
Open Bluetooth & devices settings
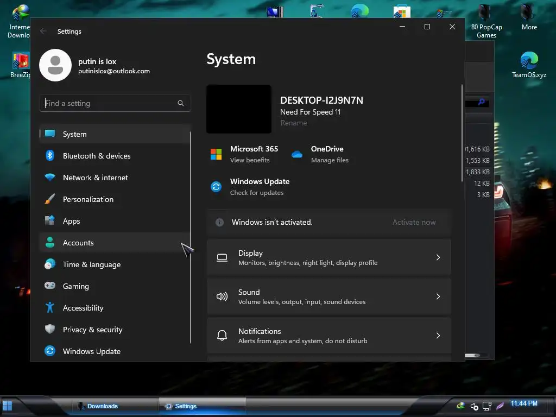click(115, 156)
